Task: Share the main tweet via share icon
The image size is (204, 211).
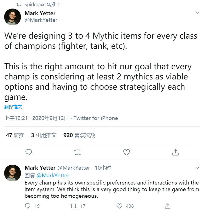Action: coord(175,152)
